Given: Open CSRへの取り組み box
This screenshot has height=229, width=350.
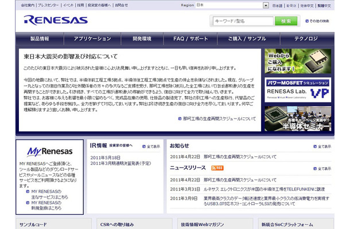Looking at the screenshot, I should click(x=134, y=224).
